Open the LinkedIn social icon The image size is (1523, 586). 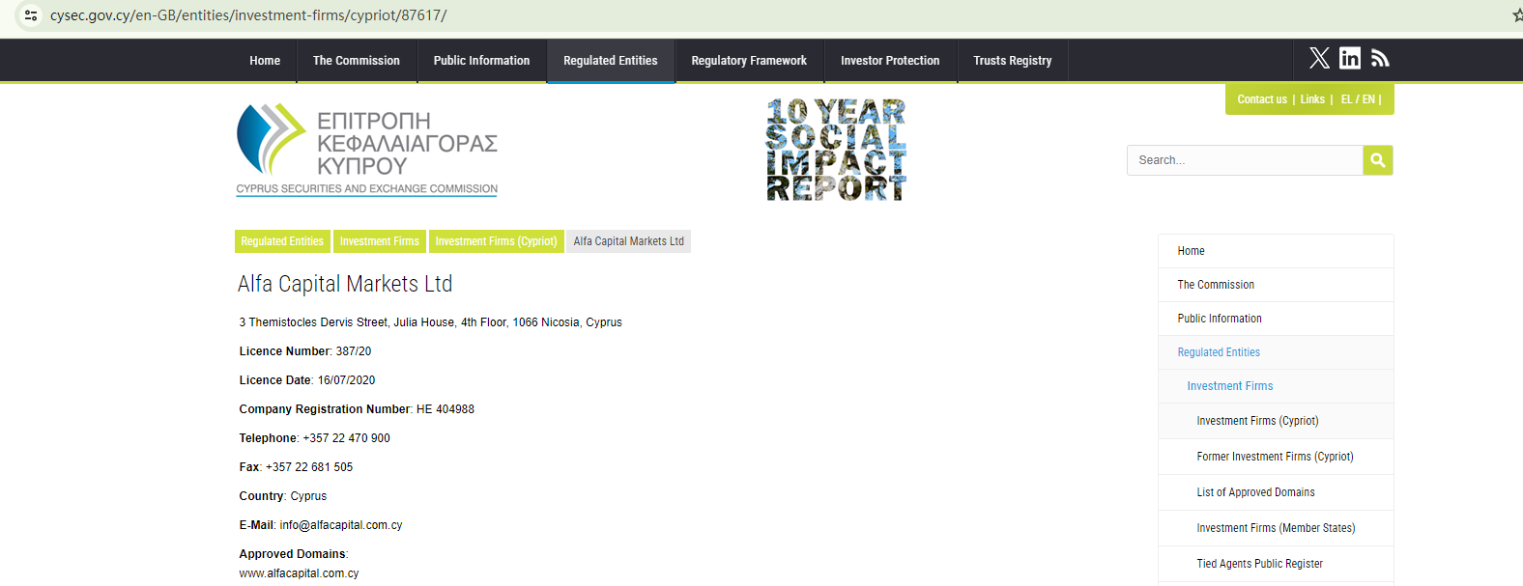(1350, 59)
